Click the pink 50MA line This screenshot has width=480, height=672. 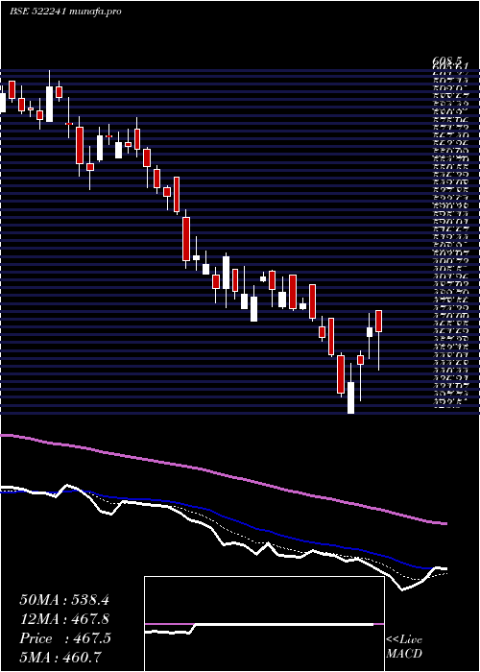pos(223,476)
